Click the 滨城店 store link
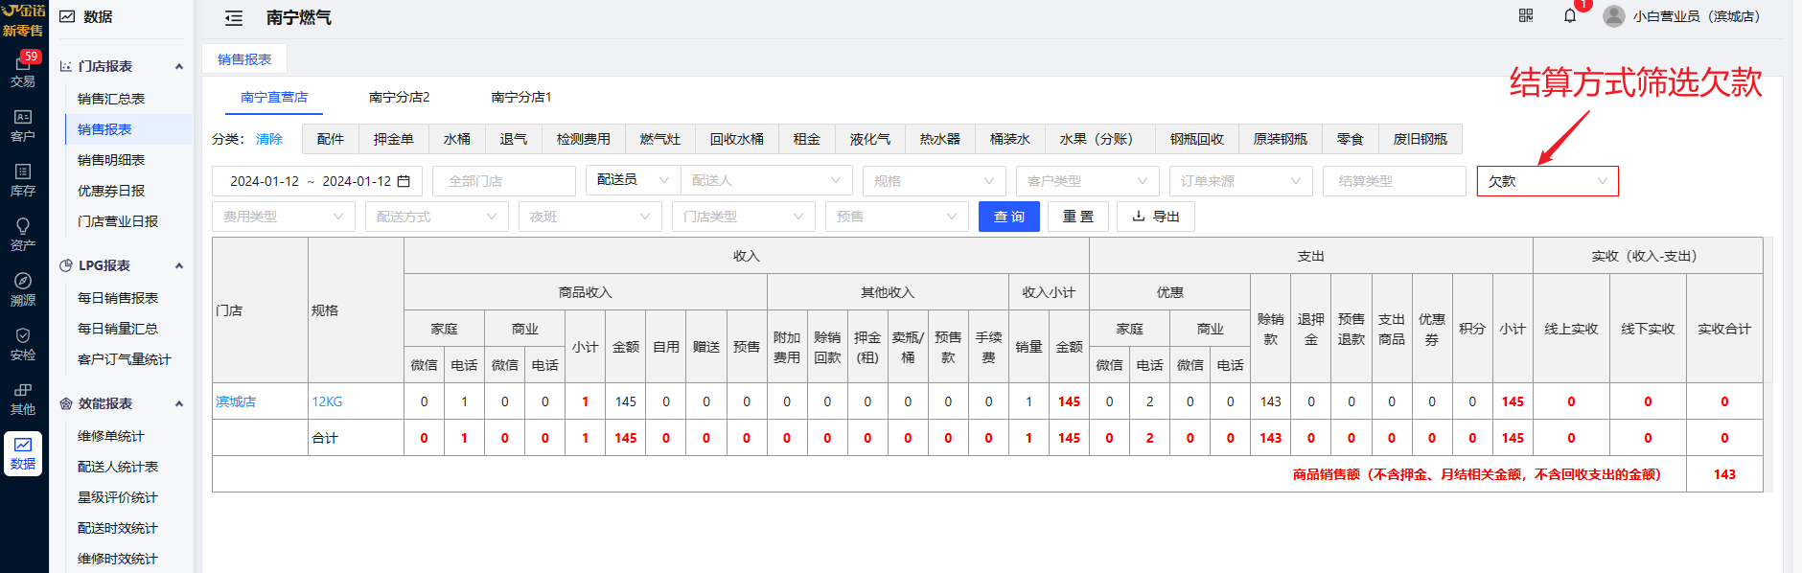Viewport: 1802px width, 573px height. (x=236, y=401)
